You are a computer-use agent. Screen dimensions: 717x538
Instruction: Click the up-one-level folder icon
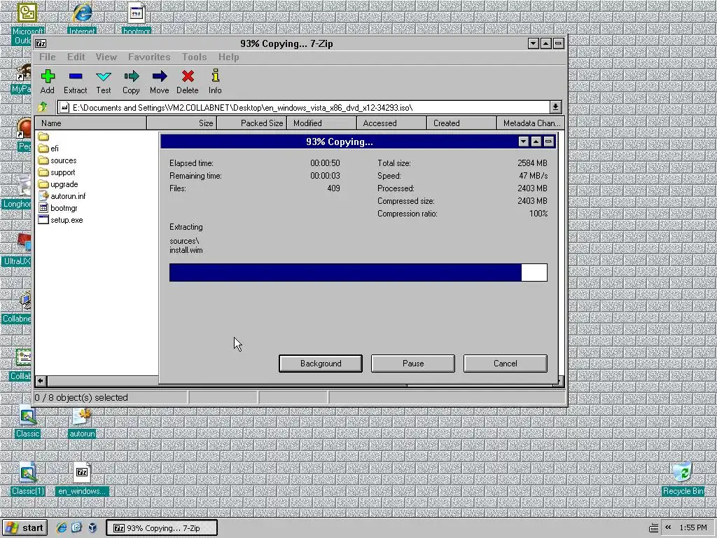(43, 107)
